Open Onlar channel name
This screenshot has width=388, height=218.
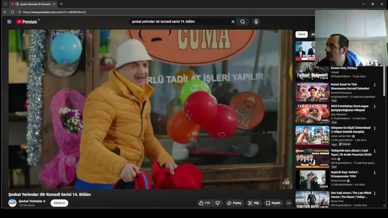click(x=334, y=159)
